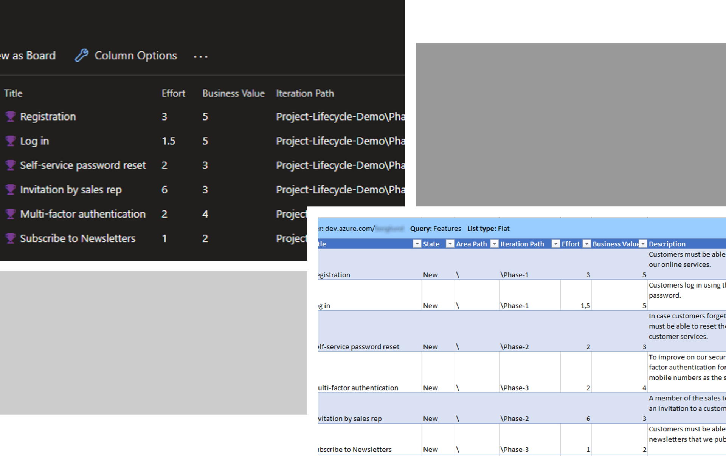Screen dimensions: 726x456
Task: Select Excel cell '\Phase-3' in Subscribe to Newsletters row
Action: pos(530,439)
